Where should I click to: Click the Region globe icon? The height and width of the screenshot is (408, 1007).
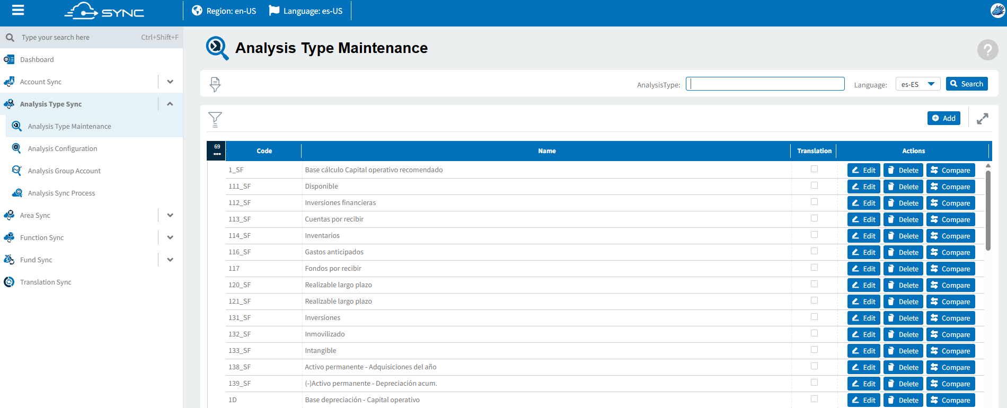point(197,11)
